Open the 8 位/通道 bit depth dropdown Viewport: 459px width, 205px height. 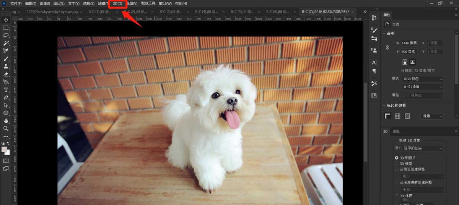click(x=423, y=87)
